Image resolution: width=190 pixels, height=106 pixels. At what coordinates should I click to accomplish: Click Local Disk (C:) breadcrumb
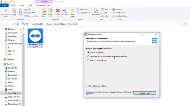pyautogui.click(x=37, y=24)
